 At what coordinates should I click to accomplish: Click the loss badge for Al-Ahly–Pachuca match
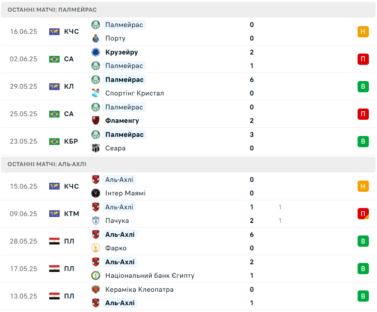tap(363, 214)
